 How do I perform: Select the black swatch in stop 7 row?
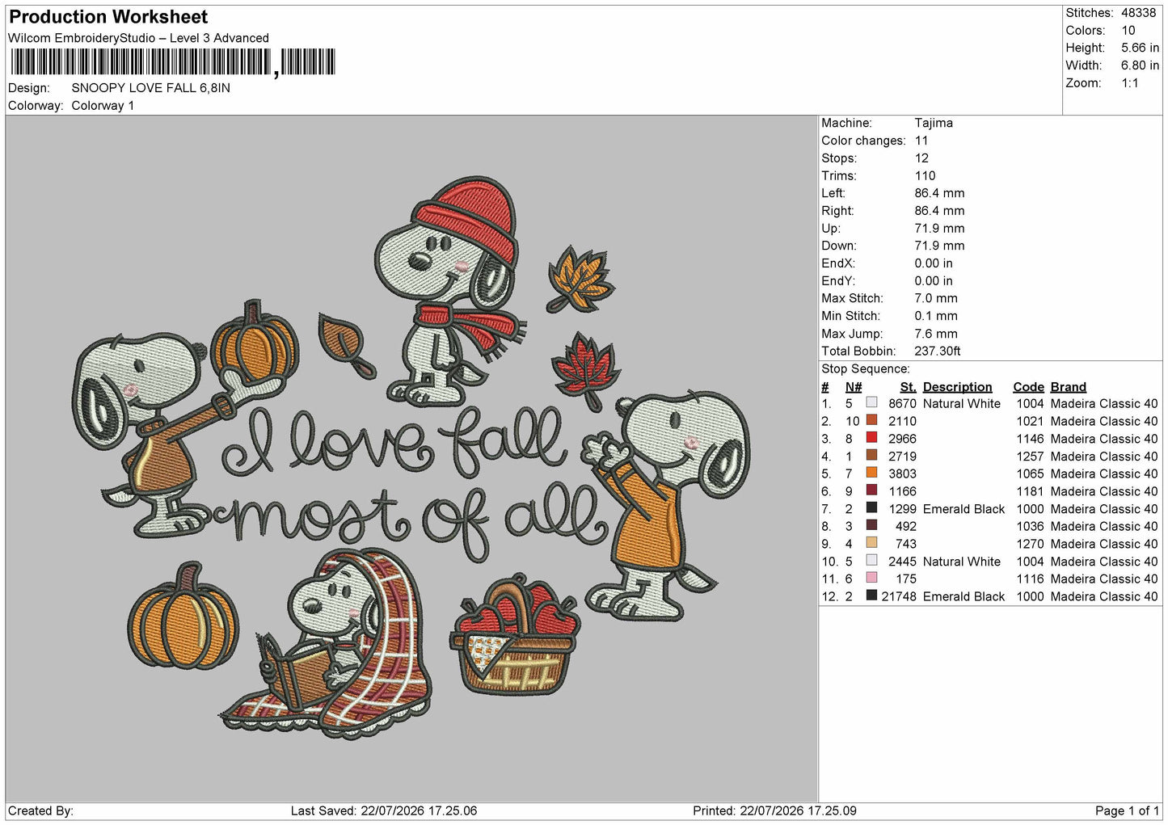point(871,508)
